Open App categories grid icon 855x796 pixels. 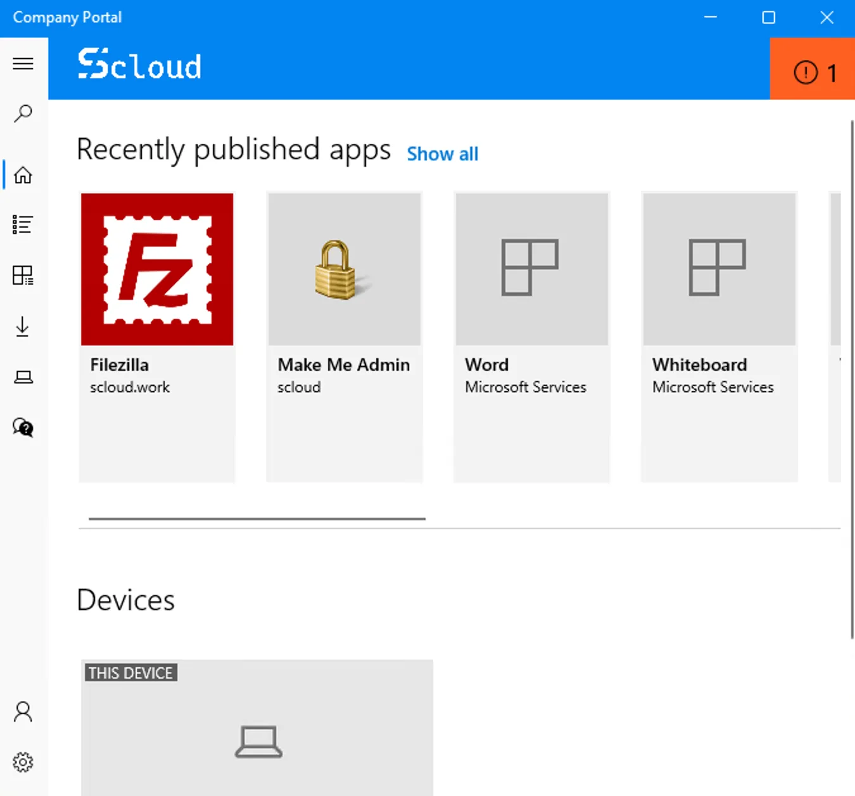click(x=23, y=275)
